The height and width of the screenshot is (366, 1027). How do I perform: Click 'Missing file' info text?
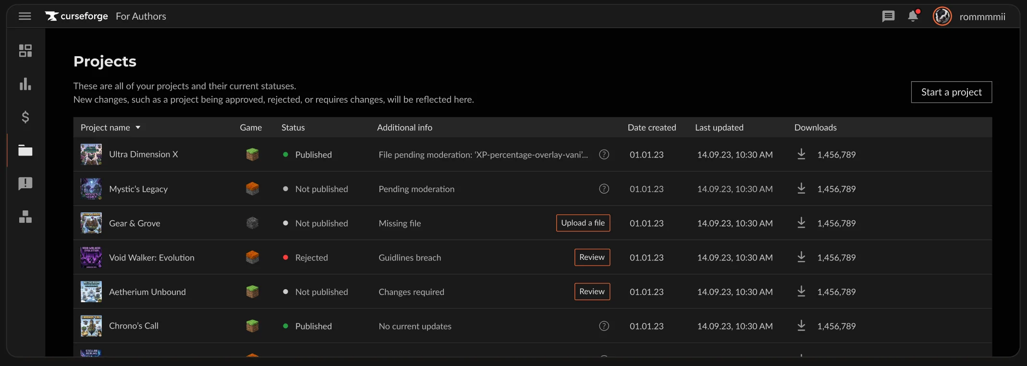point(400,223)
